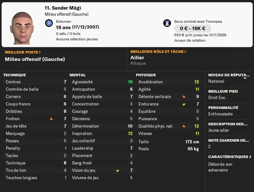
Task: Click the 0 € - 16K € value button
Action: click(x=193, y=29)
